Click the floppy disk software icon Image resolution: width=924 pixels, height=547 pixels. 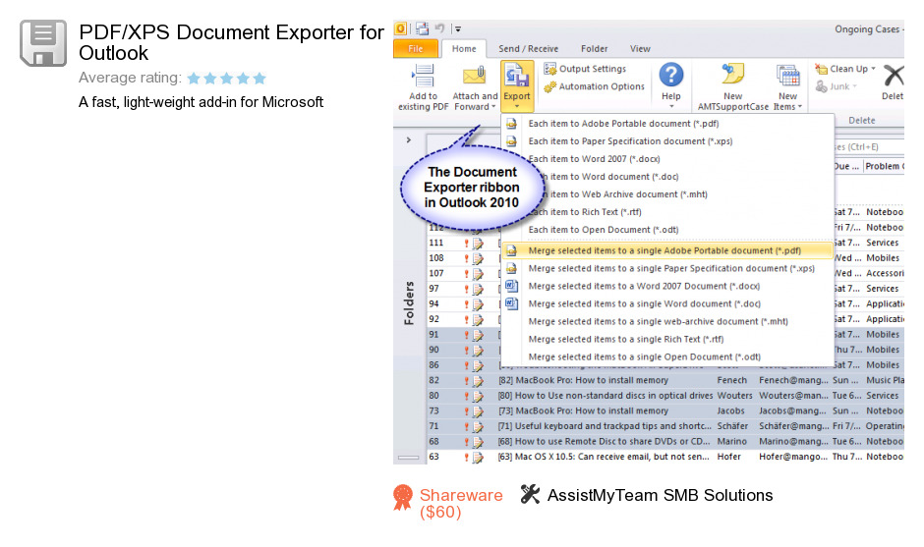tap(43, 43)
